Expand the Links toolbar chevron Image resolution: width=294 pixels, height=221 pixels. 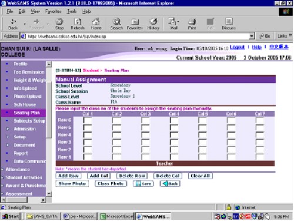[x=290, y=35]
